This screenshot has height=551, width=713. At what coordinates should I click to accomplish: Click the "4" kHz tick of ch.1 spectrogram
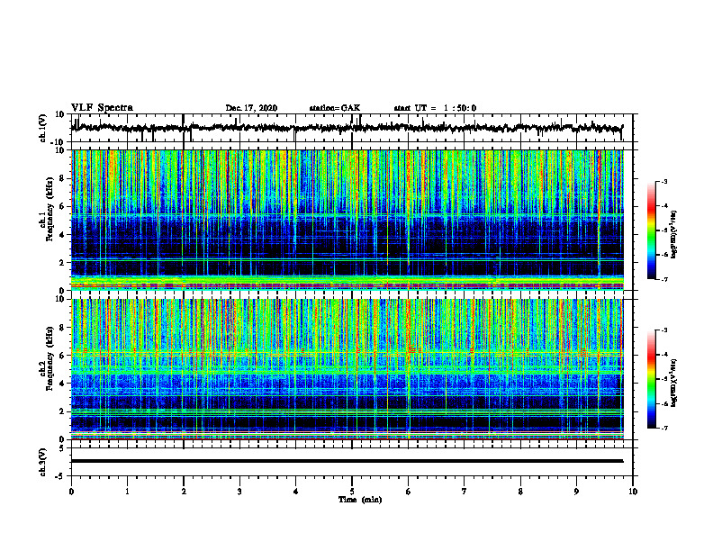(x=62, y=235)
